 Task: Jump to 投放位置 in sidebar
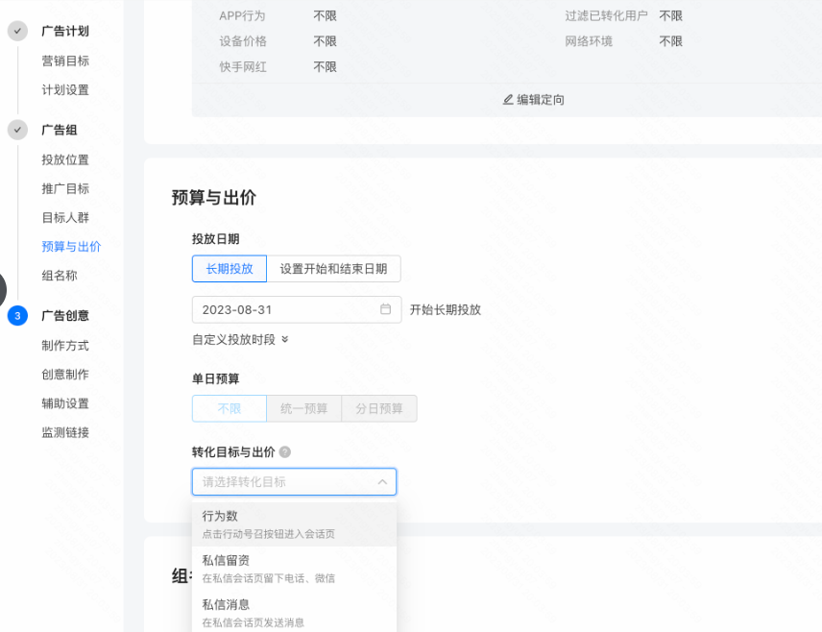tap(65, 159)
